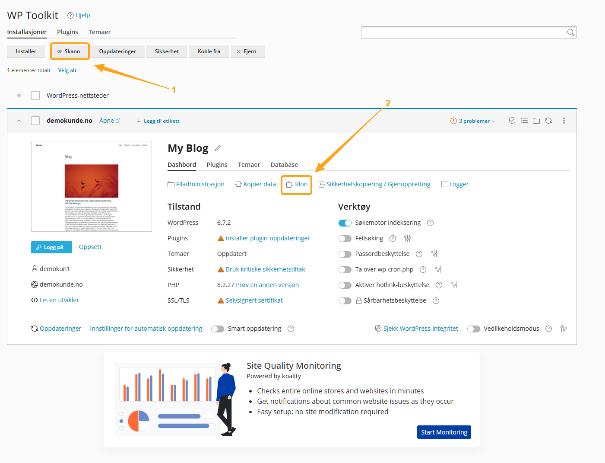Click help icon beside Smart oppdatering
605x463 pixels.
pos(291,329)
